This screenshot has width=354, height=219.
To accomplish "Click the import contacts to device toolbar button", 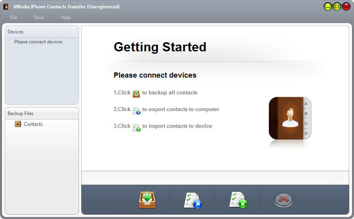I will [238, 199].
